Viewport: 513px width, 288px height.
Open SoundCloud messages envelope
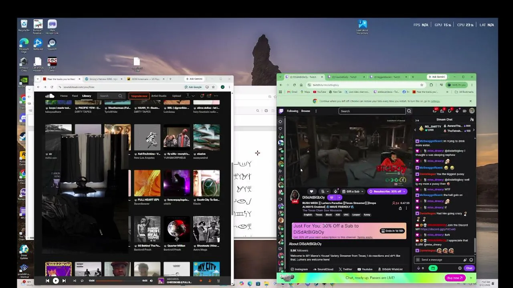(x=209, y=96)
